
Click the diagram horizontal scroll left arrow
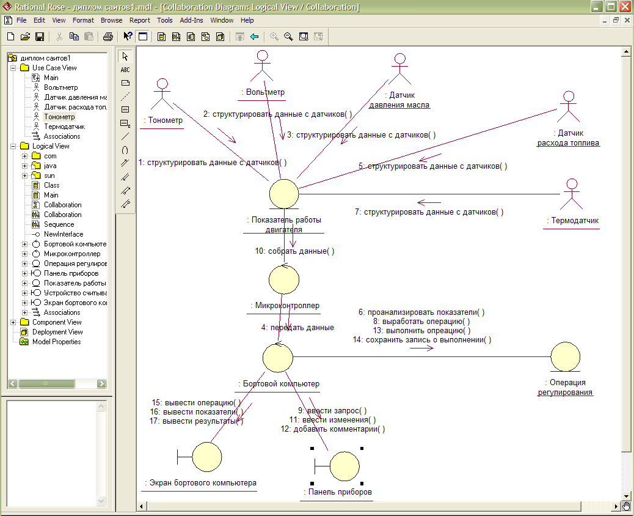pyautogui.click(x=142, y=506)
